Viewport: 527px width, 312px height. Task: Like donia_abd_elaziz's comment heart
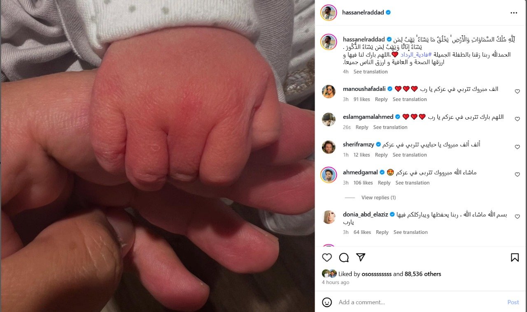517,217
